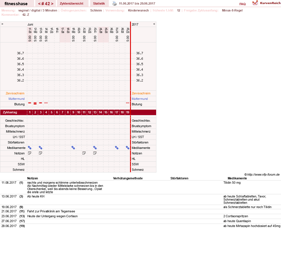281x256 pixels.
Task: Open medication pill icon on cycle day 1
Action: click(30, 148)
